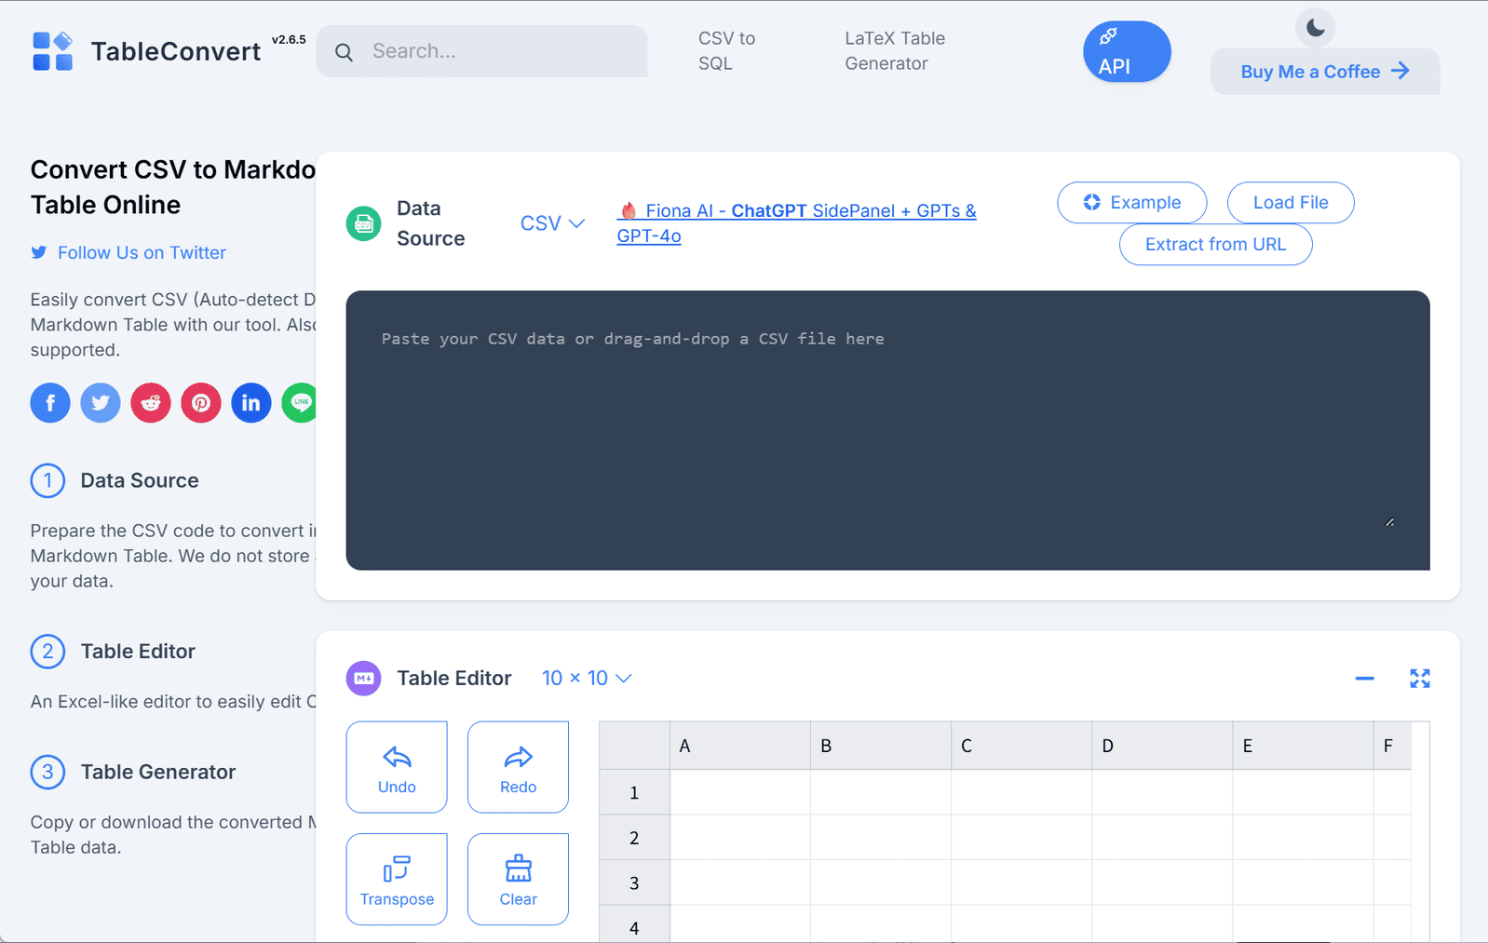Click the Undo button
Screen dimensions: 1488x943
[x=397, y=767]
